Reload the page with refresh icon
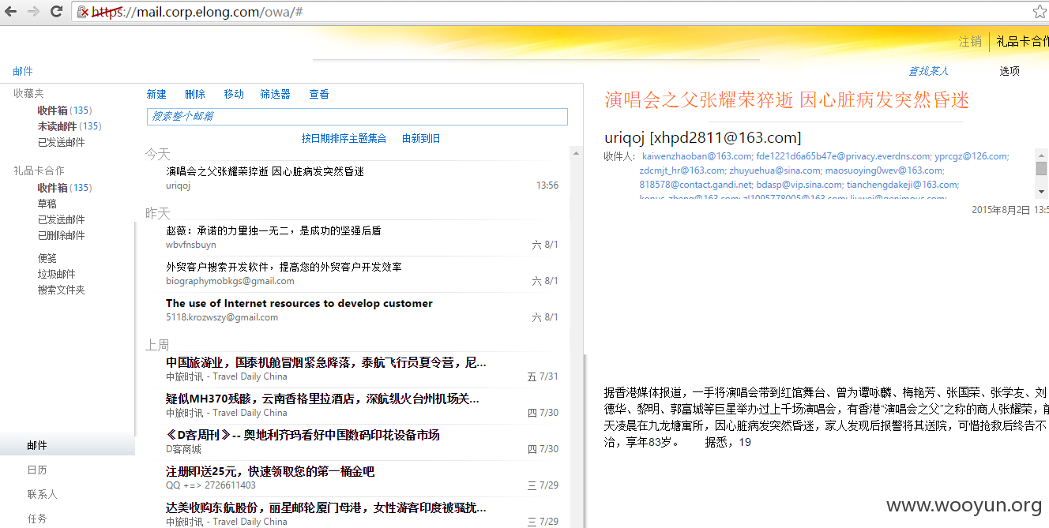This screenshot has width=1049, height=528. [56, 12]
